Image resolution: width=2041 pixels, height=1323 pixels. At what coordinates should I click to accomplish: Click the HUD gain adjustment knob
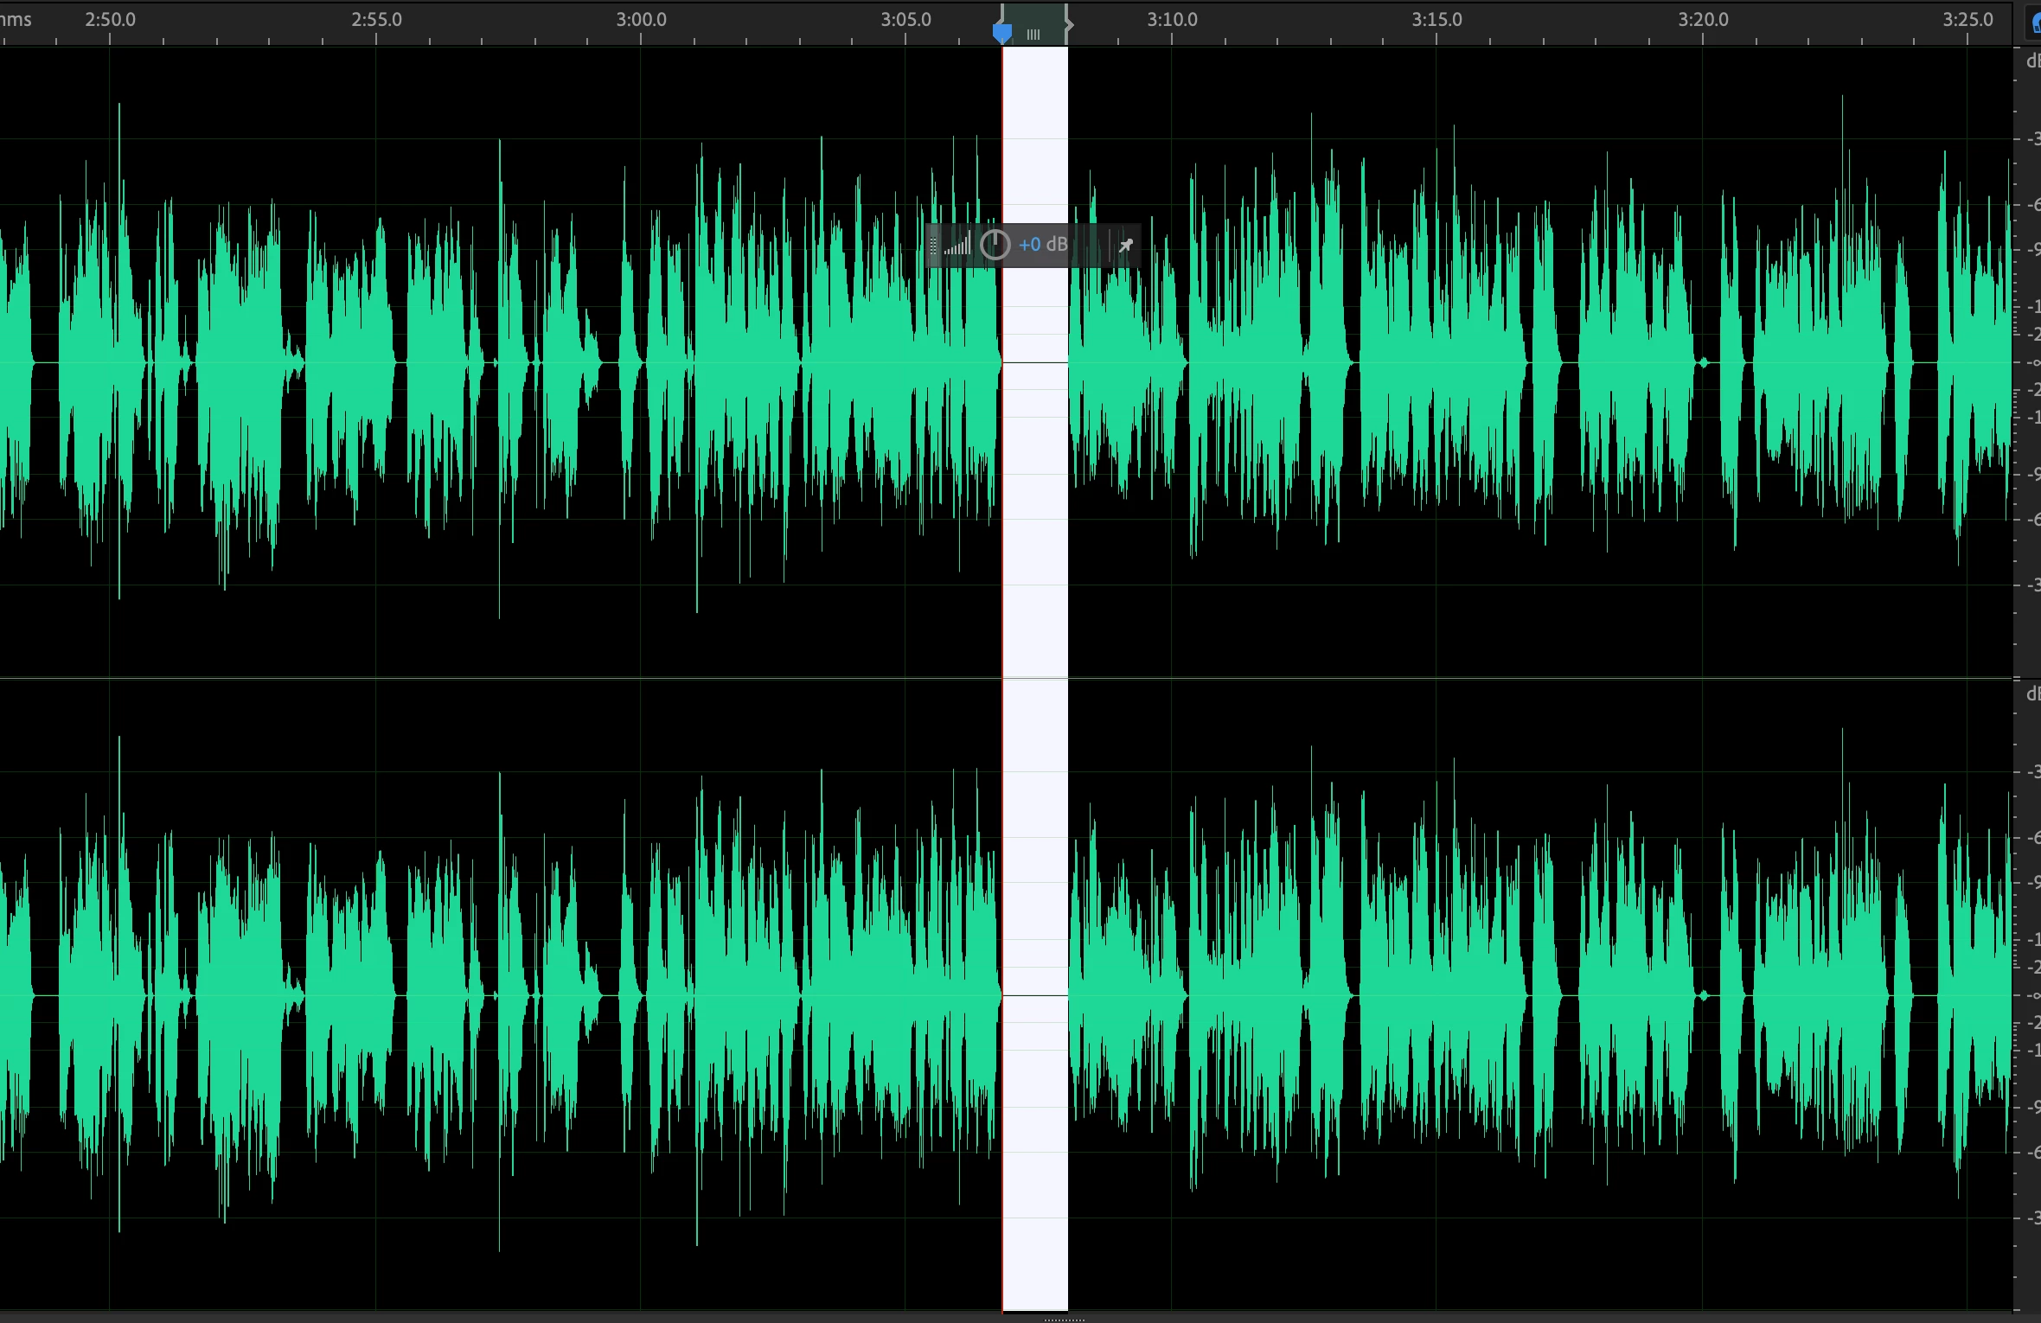tap(995, 245)
